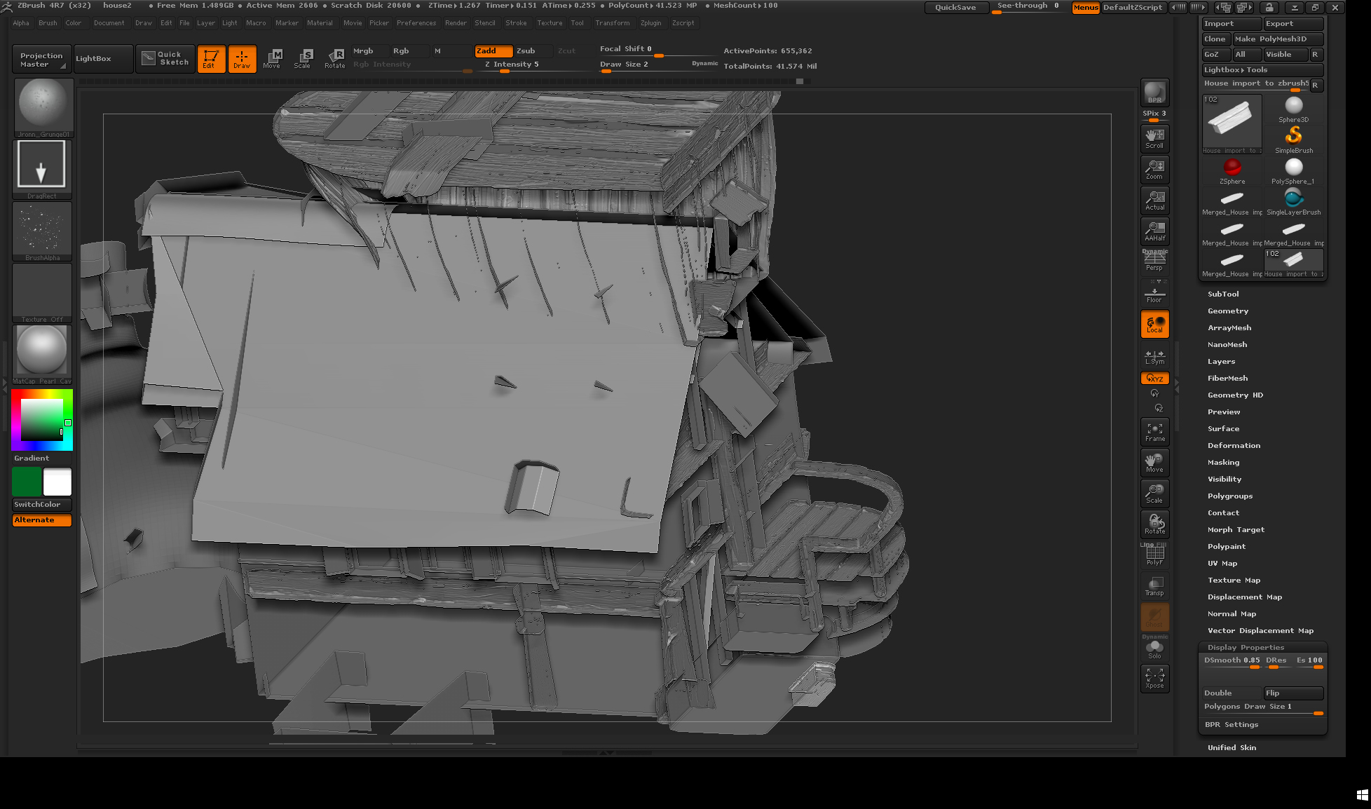Select the Rotate transform tool
This screenshot has height=809, width=1371.
coord(335,58)
